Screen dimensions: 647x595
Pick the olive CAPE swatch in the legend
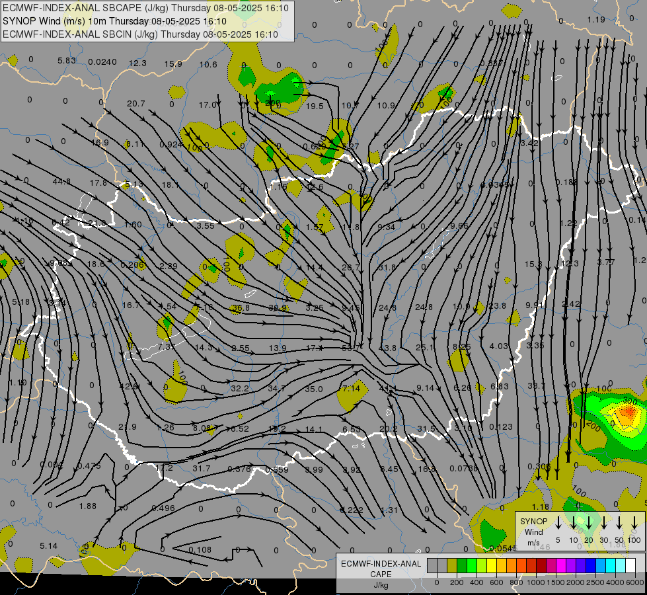[x=452, y=565]
